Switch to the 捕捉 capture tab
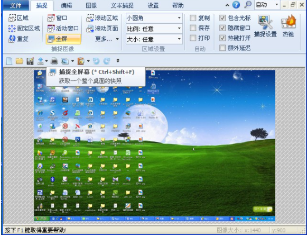Image resolution: width=307 pixels, height=235 pixels. coord(42,5)
